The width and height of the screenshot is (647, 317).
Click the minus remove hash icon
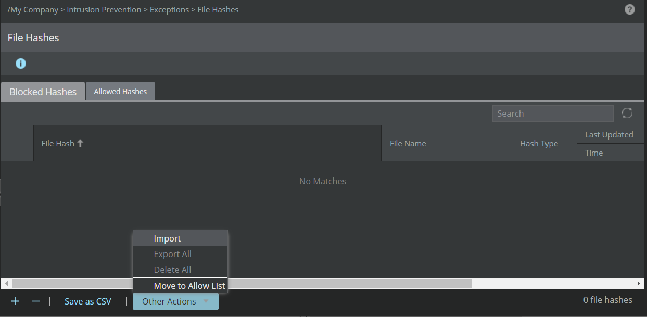pyautogui.click(x=36, y=301)
